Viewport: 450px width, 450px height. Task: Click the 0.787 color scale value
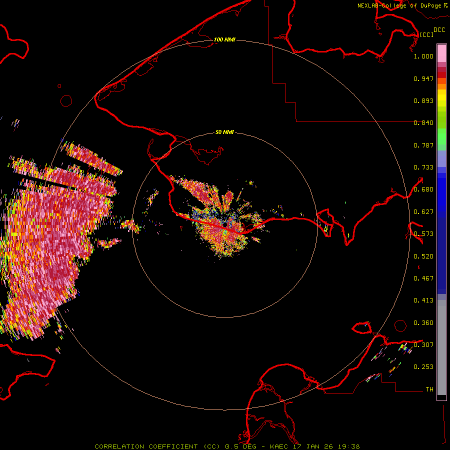[423, 145]
